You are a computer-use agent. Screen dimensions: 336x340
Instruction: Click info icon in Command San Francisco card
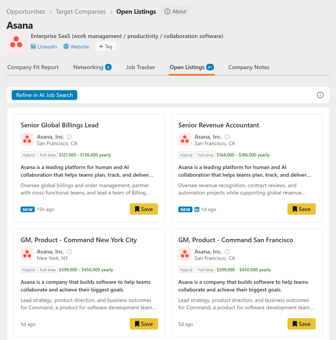(227, 252)
